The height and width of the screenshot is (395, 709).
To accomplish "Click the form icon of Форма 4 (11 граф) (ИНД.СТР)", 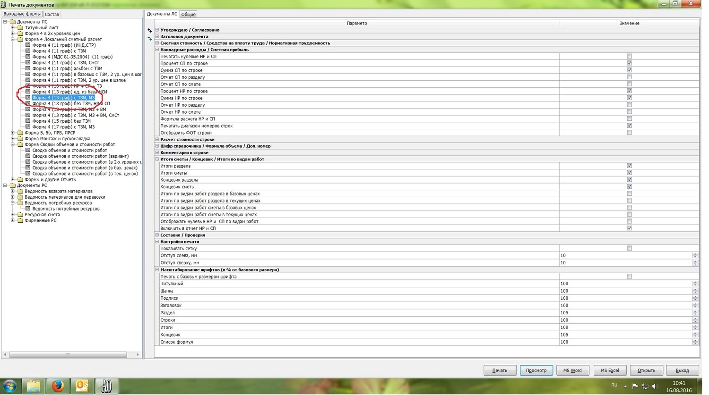I will [28, 45].
